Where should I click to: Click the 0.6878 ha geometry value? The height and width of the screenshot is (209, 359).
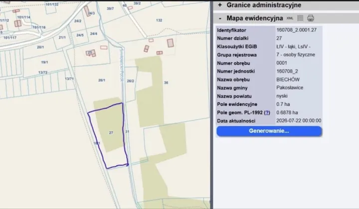point(287,112)
